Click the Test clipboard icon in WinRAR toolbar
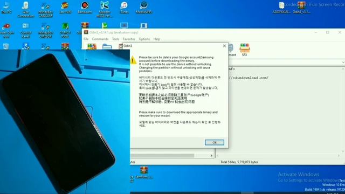 121,46
